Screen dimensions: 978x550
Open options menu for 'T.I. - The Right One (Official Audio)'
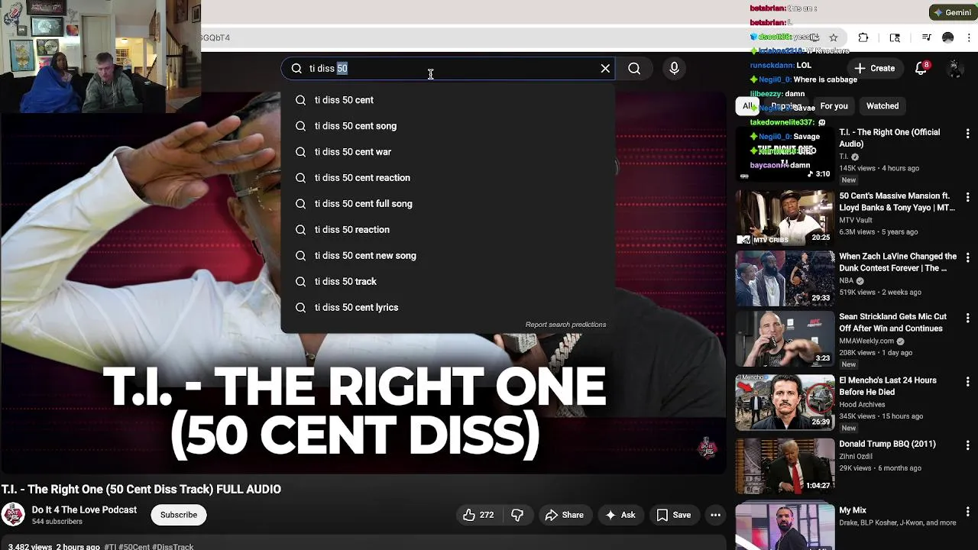(968, 134)
